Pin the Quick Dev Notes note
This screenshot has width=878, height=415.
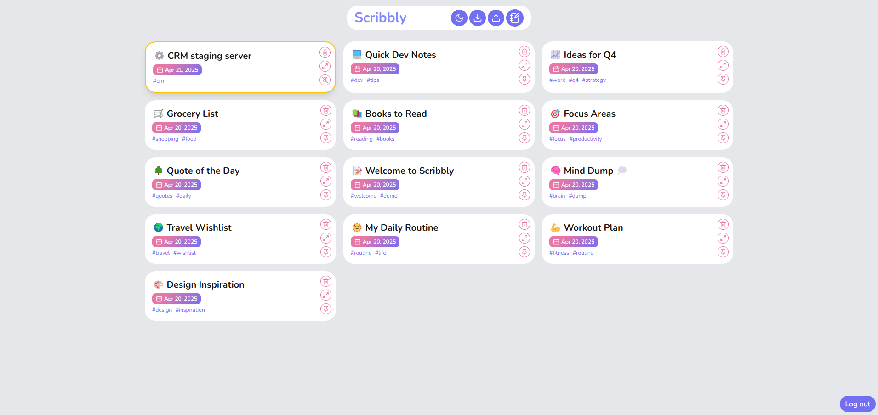pos(525,79)
